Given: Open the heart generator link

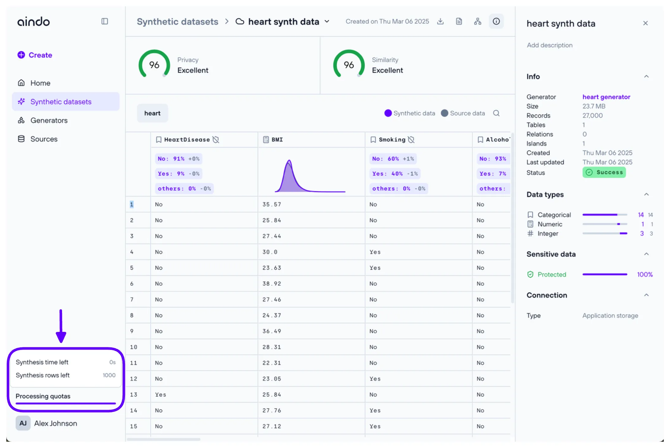Looking at the screenshot, I should [x=606, y=97].
